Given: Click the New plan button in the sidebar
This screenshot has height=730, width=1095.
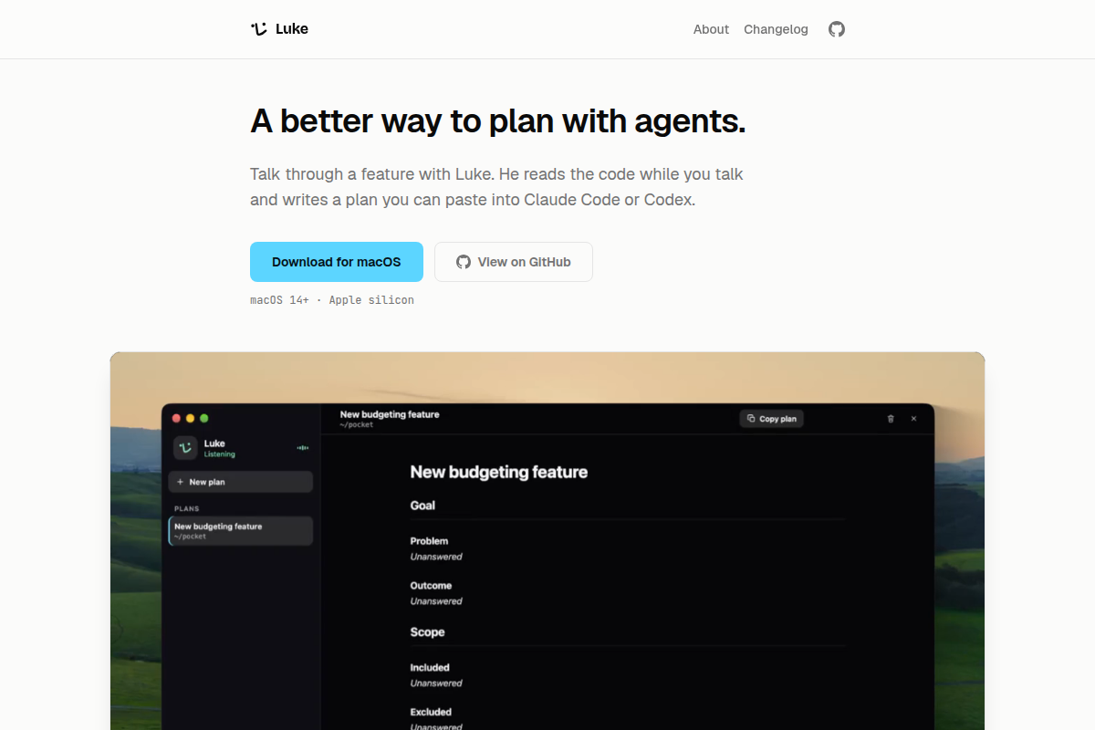Looking at the screenshot, I should click(x=241, y=482).
